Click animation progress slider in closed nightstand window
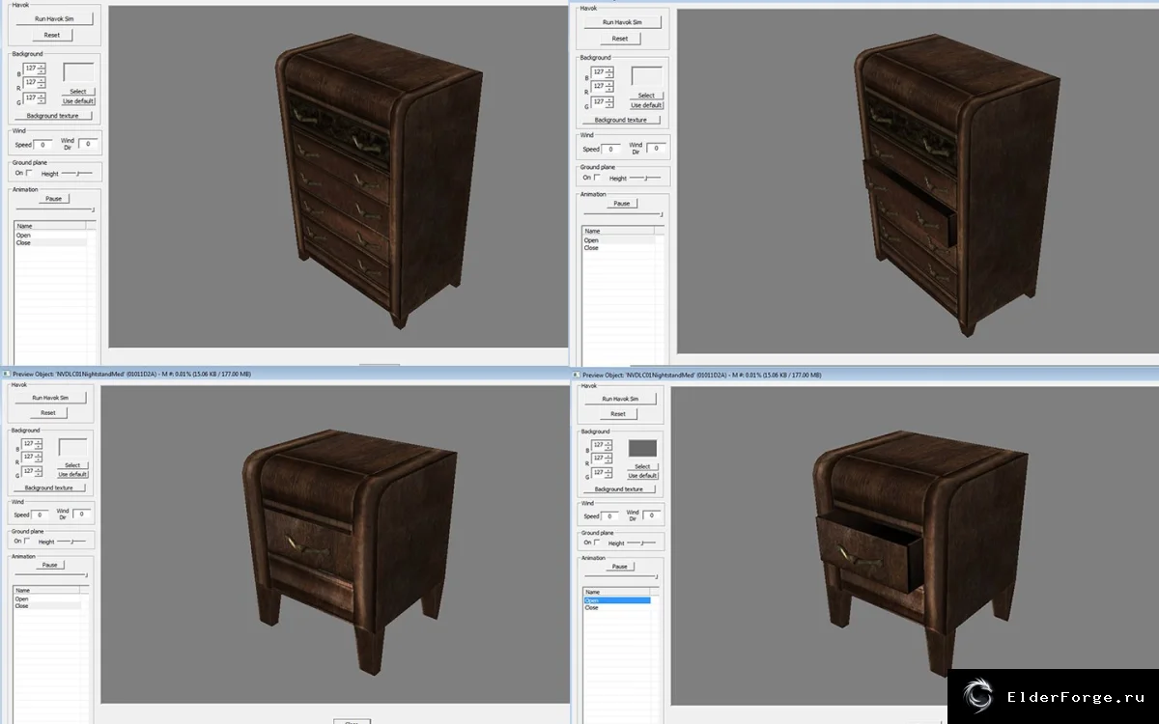The width and height of the screenshot is (1159, 724). tap(51, 575)
